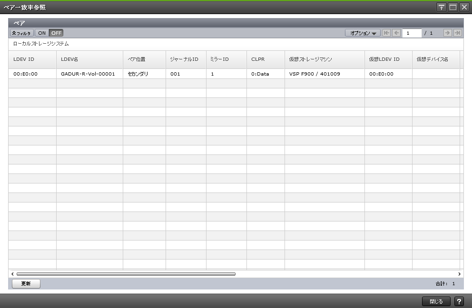Sort by ペア位置 column header

coord(144,59)
